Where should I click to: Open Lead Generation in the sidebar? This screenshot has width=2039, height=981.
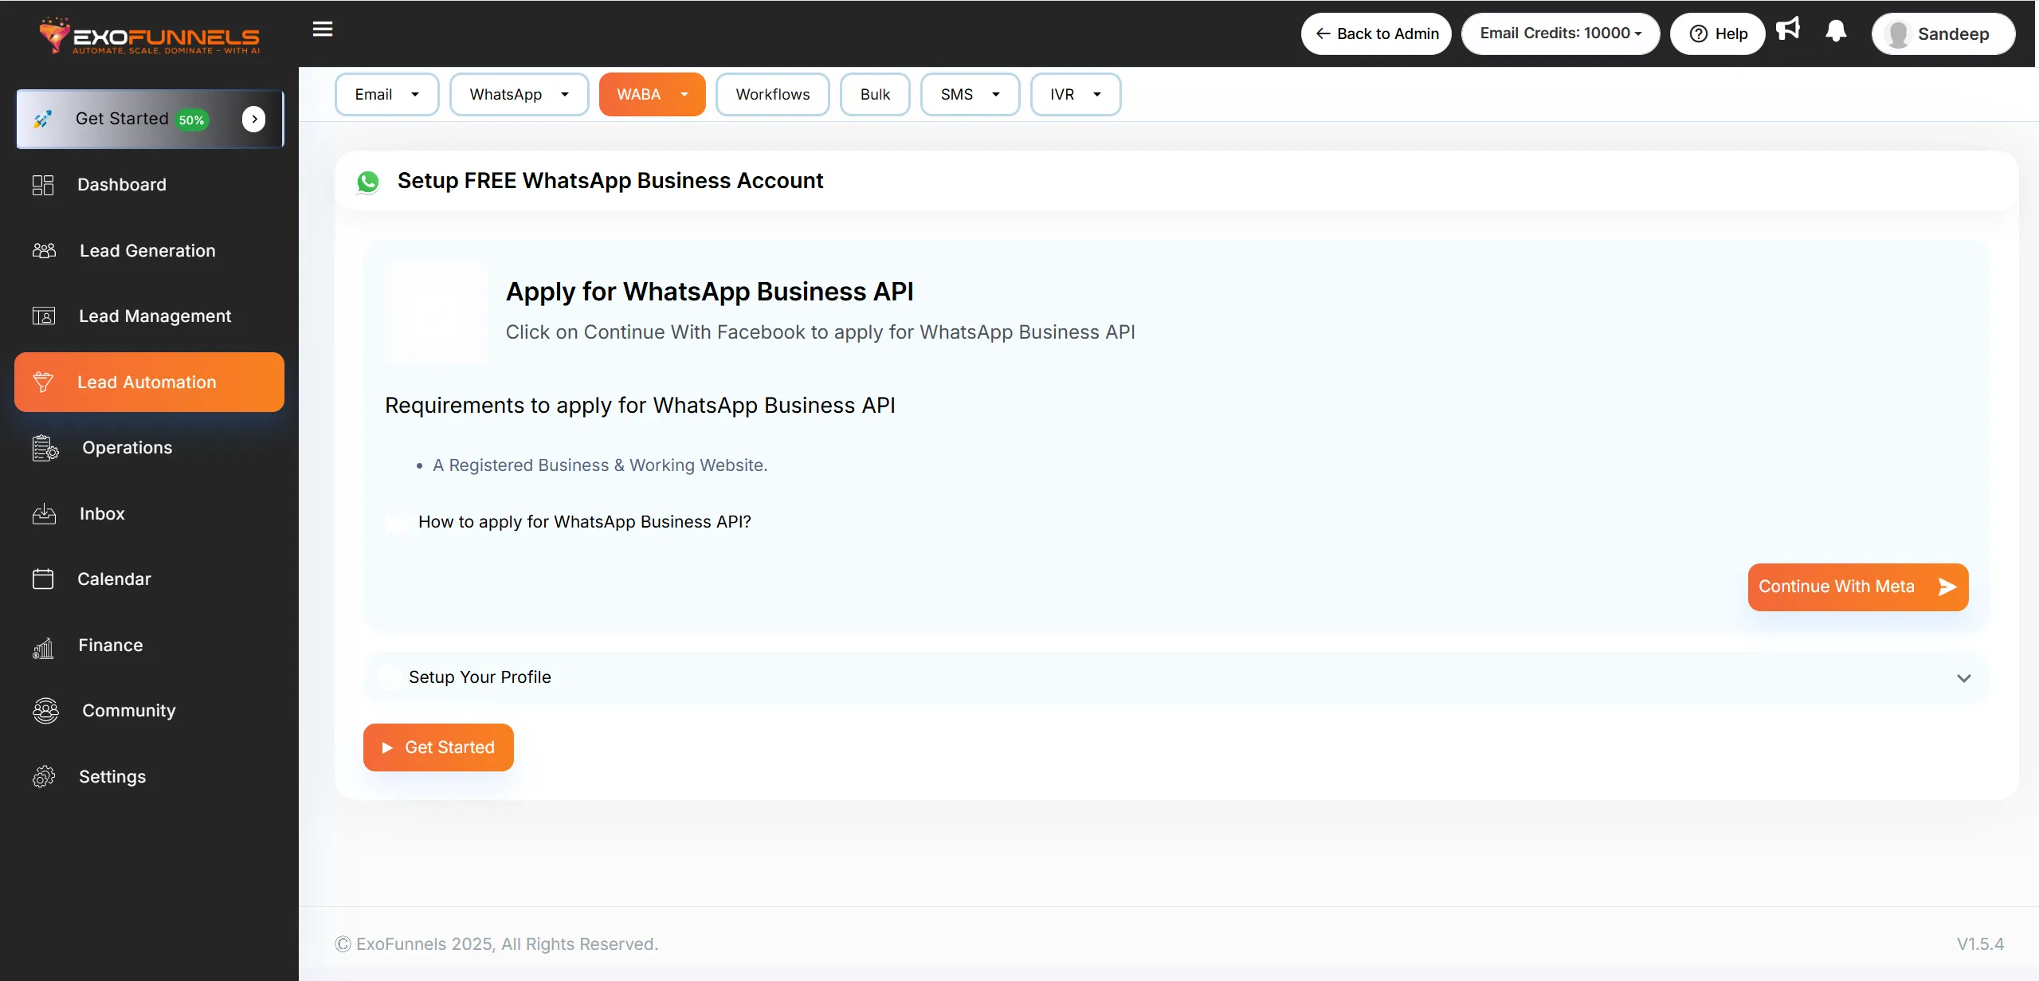click(149, 251)
